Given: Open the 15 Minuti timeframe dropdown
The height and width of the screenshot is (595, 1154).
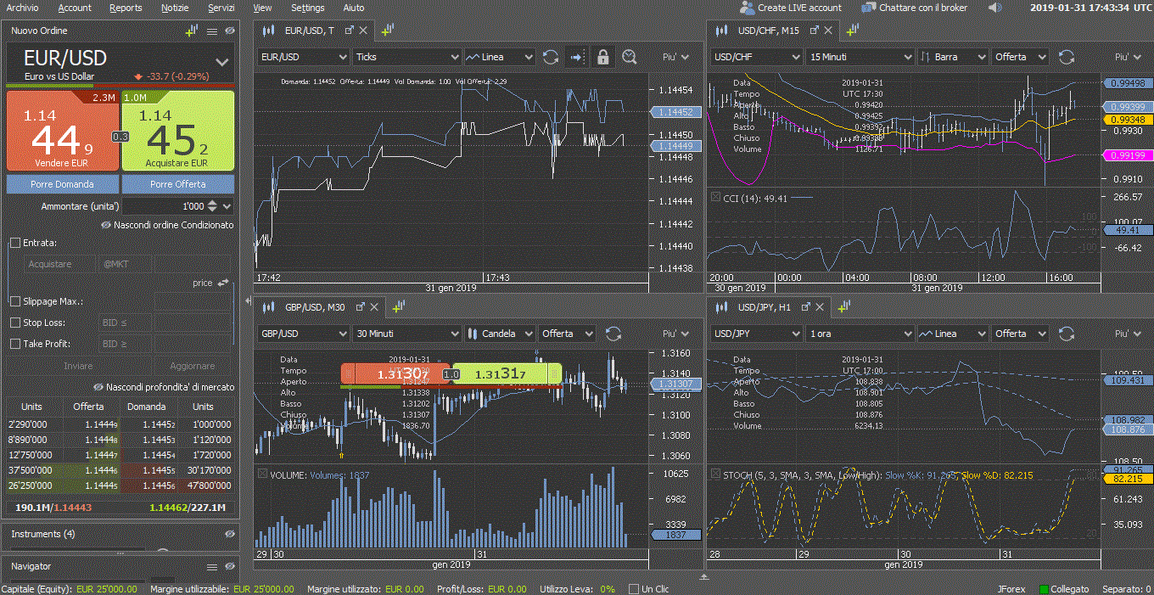Looking at the screenshot, I should coord(860,57).
